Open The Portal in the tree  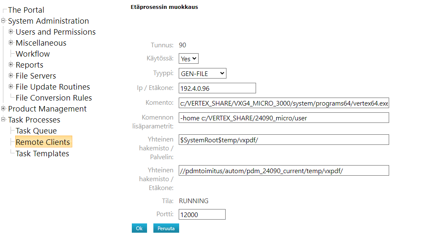[26, 10]
